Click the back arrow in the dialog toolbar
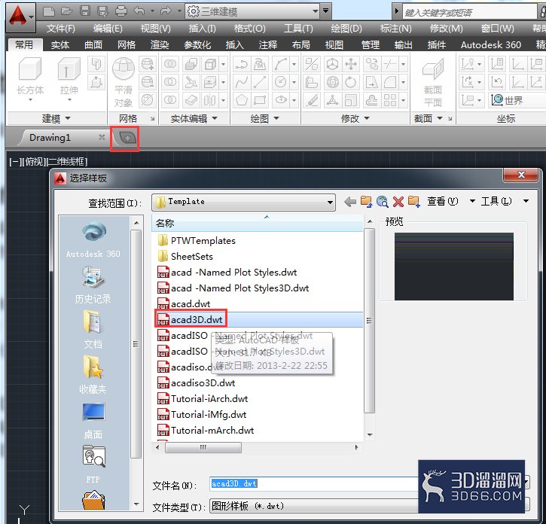 coord(350,202)
